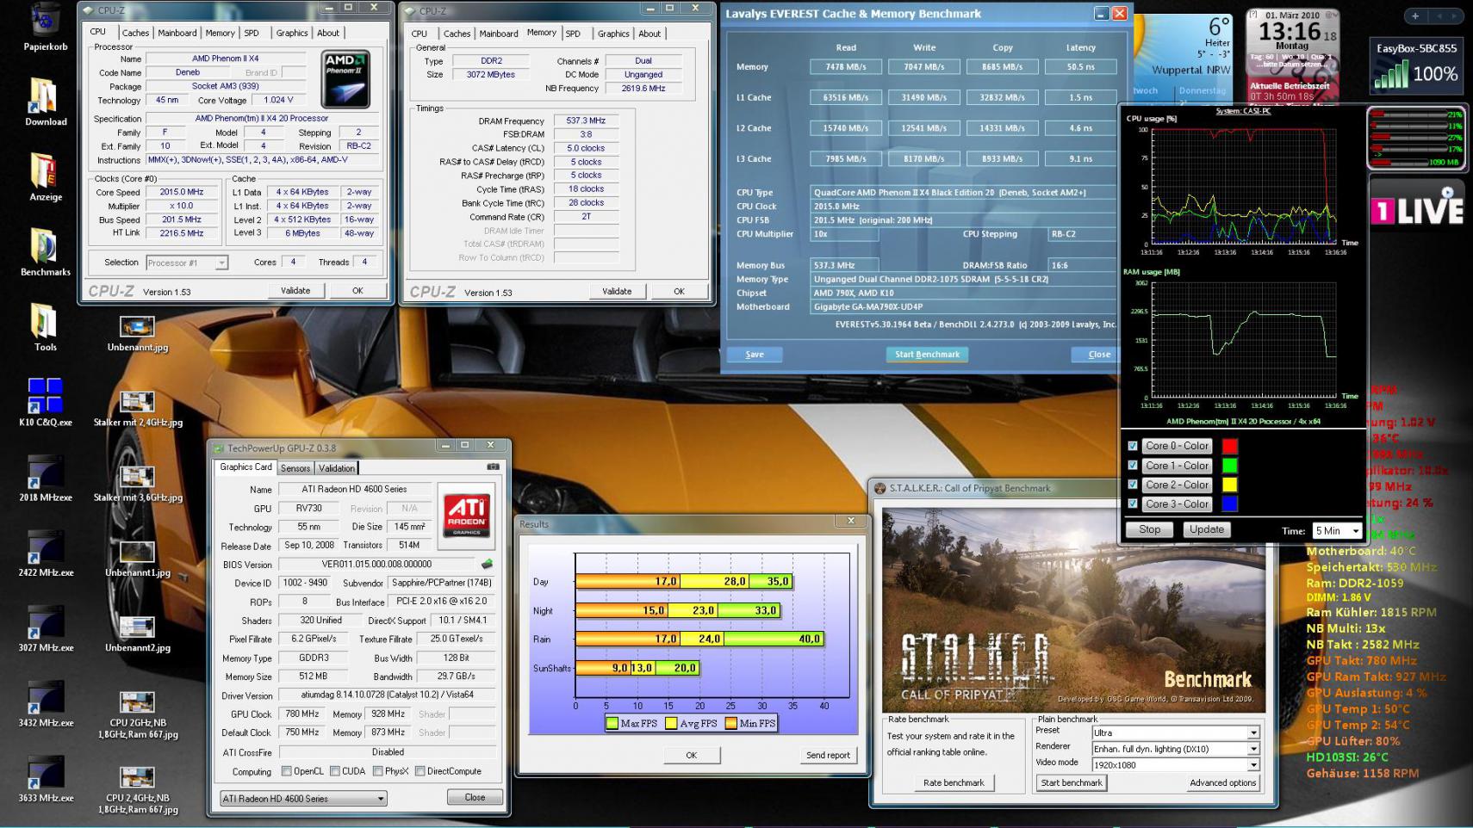Click the Core 2 - Color button
Viewport: 1473px width, 828px height.
tap(1178, 485)
